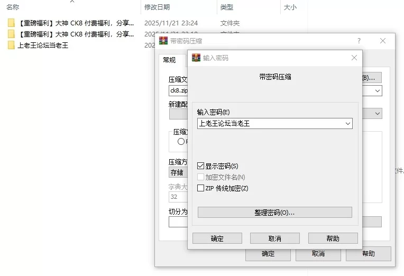Select the second 【重磅福利】 folder icon
The width and height of the screenshot is (404, 276).
pos(11,34)
